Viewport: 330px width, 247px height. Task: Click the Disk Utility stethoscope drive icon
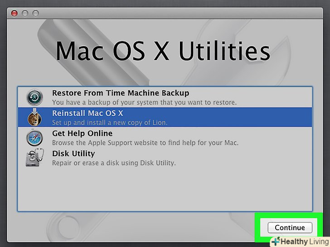point(35,158)
